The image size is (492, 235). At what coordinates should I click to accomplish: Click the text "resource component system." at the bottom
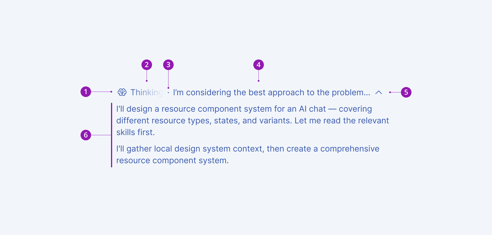pos(172,161)
